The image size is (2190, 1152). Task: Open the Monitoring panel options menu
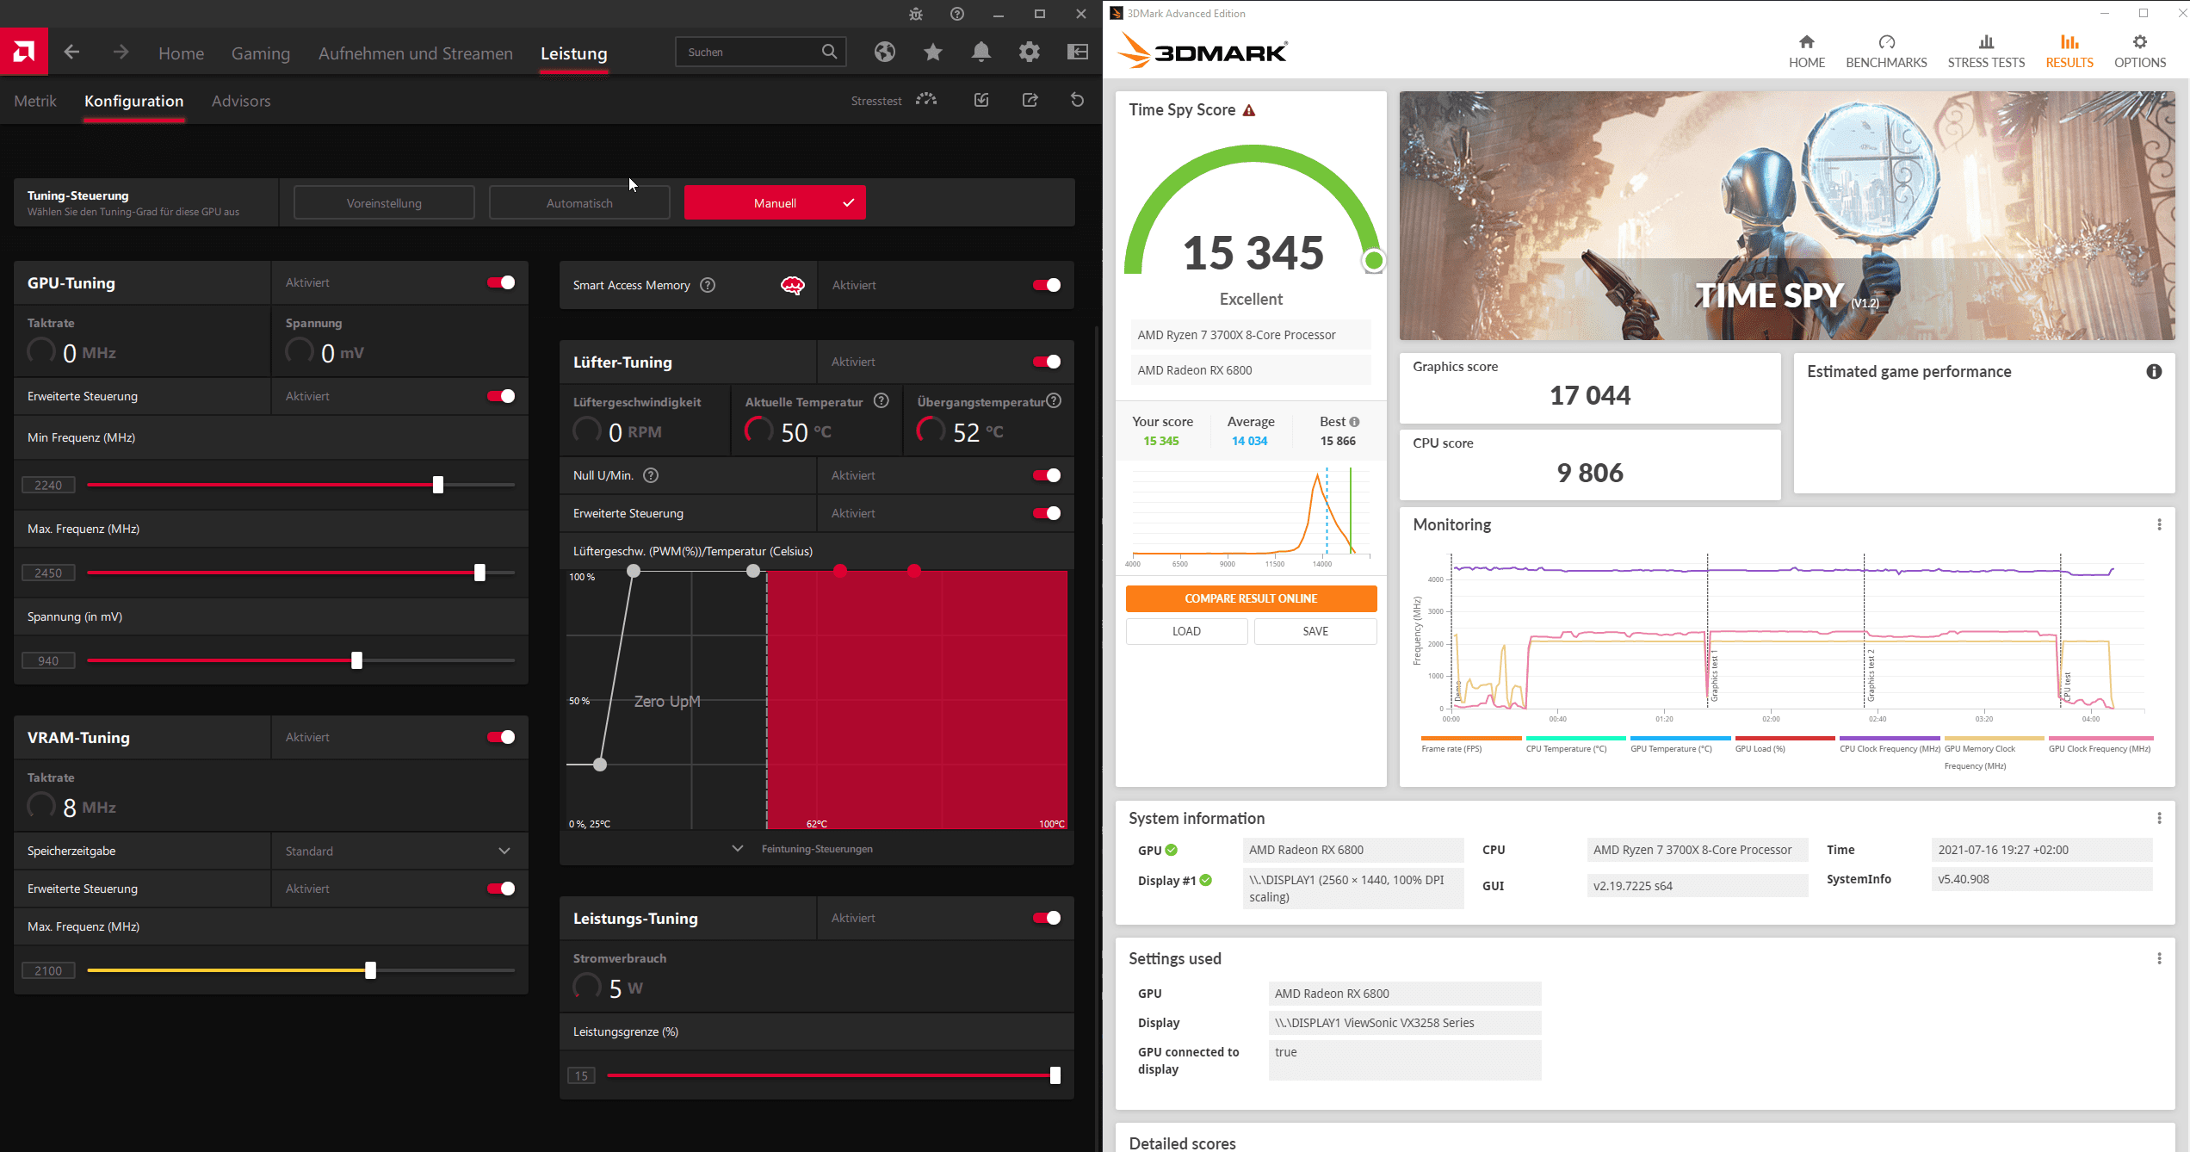coord(2159,524)
